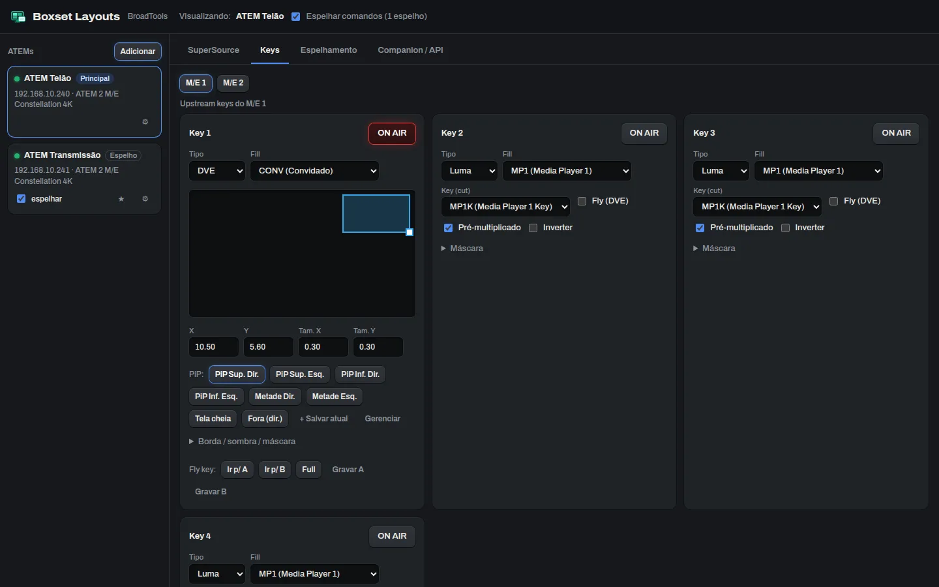Switch to Espelhamento tab
The height and width of the screenshot is (587, 939).
click(329, 50)
